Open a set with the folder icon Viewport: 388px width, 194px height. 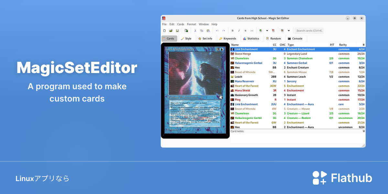coord(171,31)
